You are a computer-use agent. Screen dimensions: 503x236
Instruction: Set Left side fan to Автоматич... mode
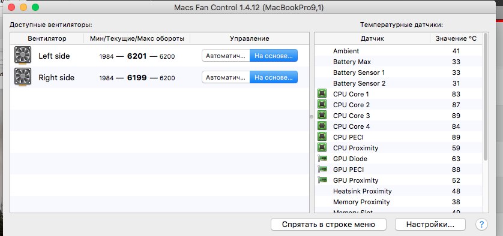tap(226, 56)
